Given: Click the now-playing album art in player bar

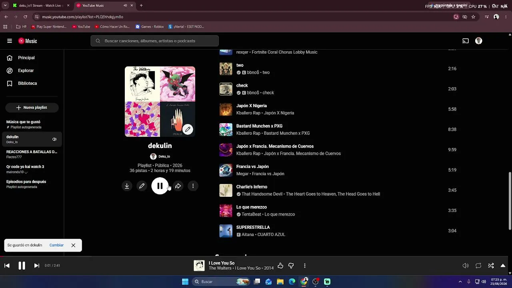Looking at the screenshot, I should (x=199, y=266).
